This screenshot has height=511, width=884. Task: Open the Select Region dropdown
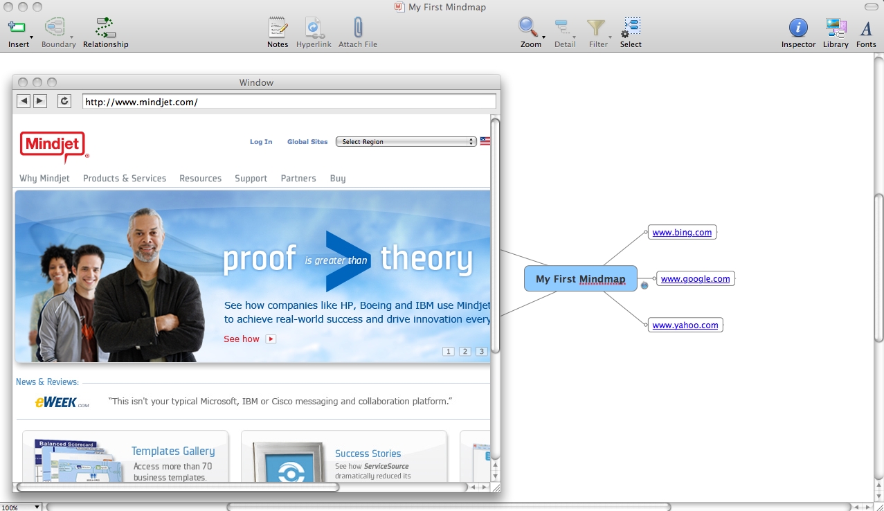pyautogui.click(x=406, y=141)
